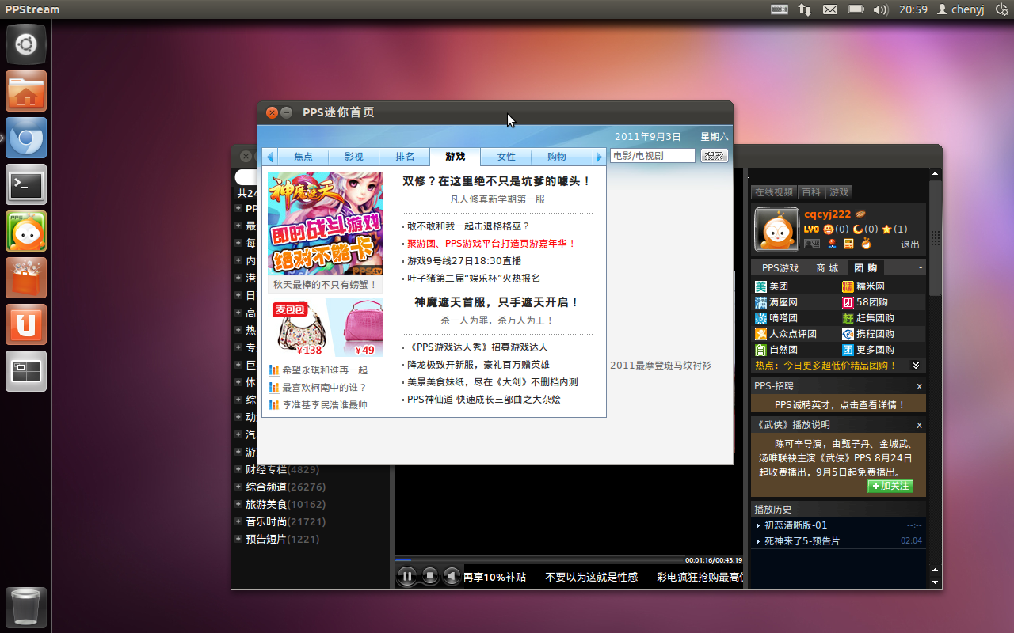Collapse the 播放历史 panel with its minus button

921,510
